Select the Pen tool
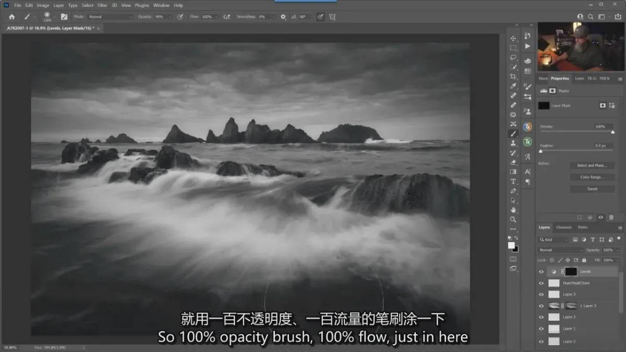This screenshot has height=352, width=626. (x=513, y=191)
